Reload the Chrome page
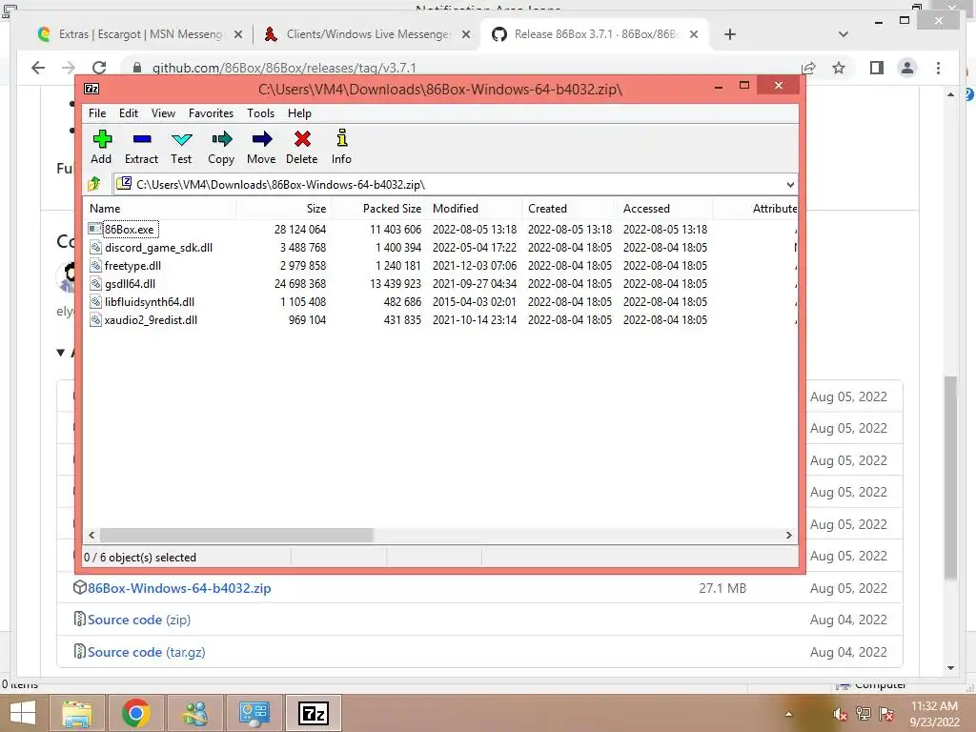This screenshot has width=976, height=732. (99, 68)
